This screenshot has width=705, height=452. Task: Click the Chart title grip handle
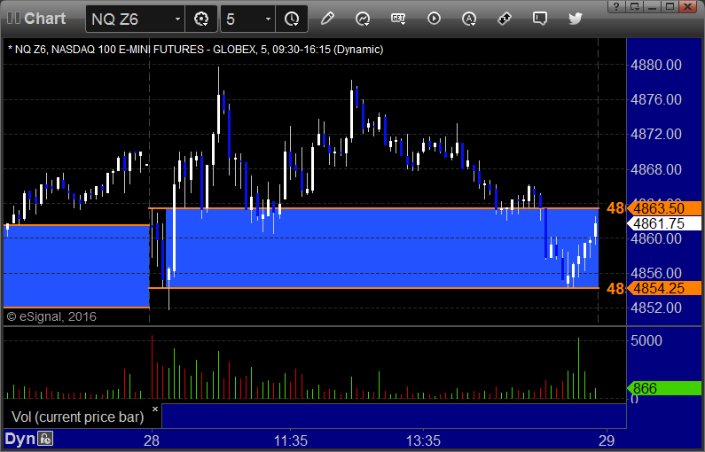point(13,19)
